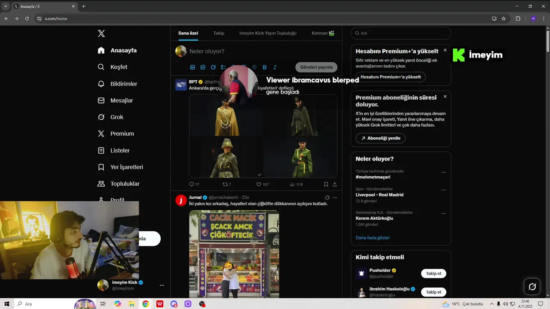Bookmark the BPT post
This screenshot has width=550, height=309.
point(326,184)
